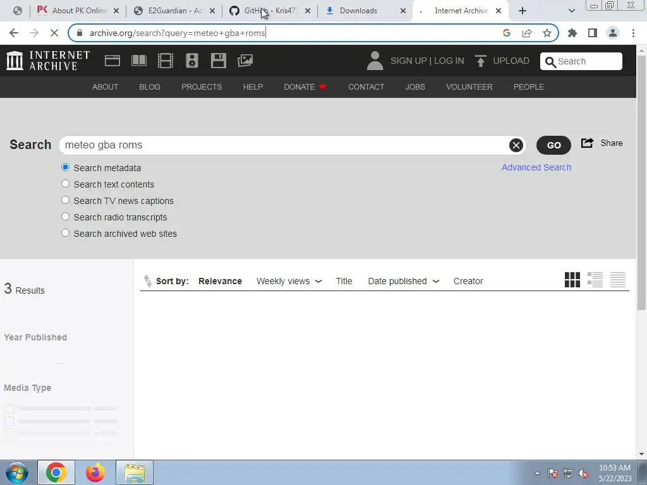Click the GO search button
This screenshot has height=485, width=647.
(x=553, y=145)
